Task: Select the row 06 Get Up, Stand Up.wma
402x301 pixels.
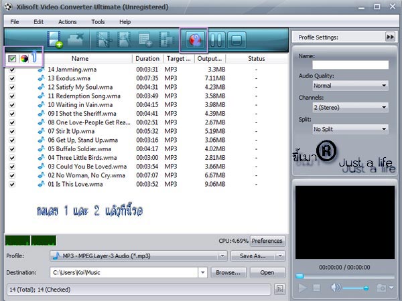Action: [x=146, y=140]
